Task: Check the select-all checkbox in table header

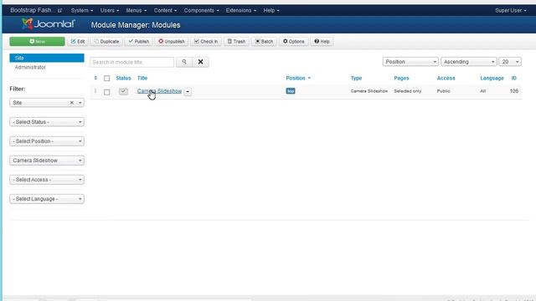Action: coord(107,78)
